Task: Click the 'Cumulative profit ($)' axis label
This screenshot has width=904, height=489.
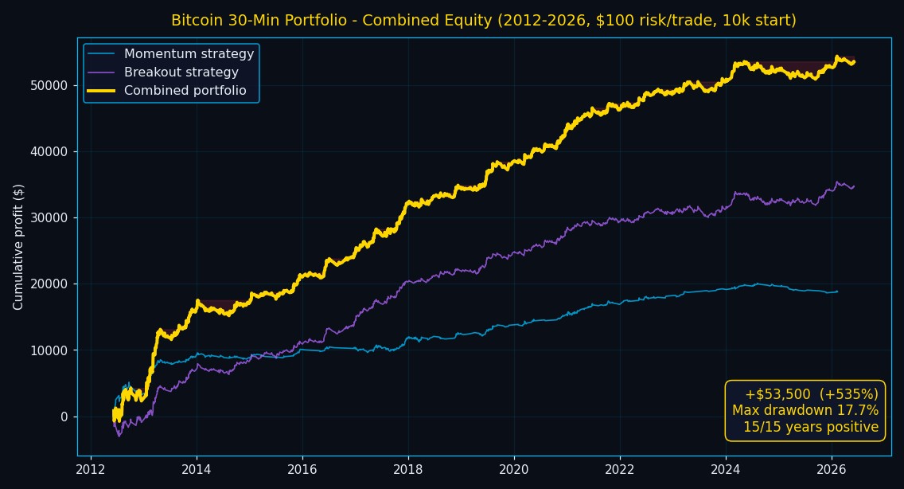Action: click(18, 247)
